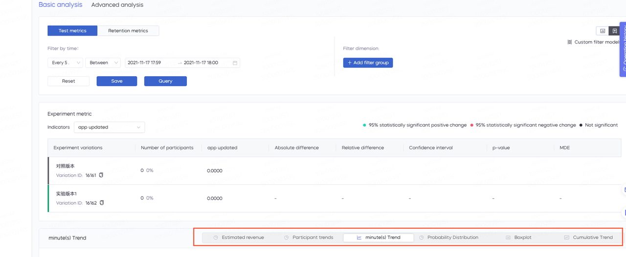This screenshot has width=626, height=257.
Task: Click Absolute difference column header
Action: click(x=296, y=148)
